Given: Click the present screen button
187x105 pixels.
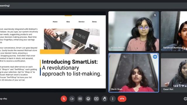Looking at the screenshot, I should [96, 99].
